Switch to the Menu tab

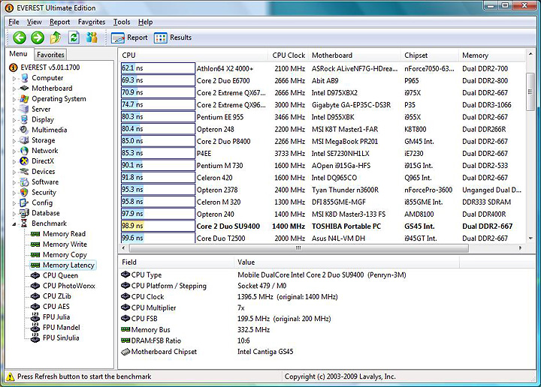[x=18, y=54]
